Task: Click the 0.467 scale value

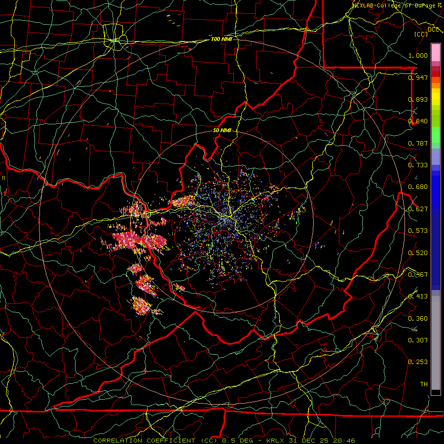Action: pos(418,275)
